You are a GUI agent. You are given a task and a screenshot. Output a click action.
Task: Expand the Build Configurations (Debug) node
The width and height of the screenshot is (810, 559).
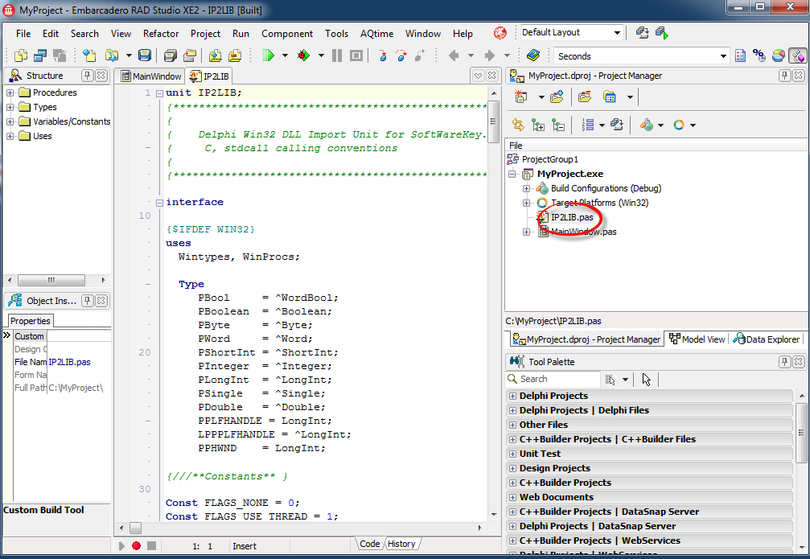pos(527,188)
